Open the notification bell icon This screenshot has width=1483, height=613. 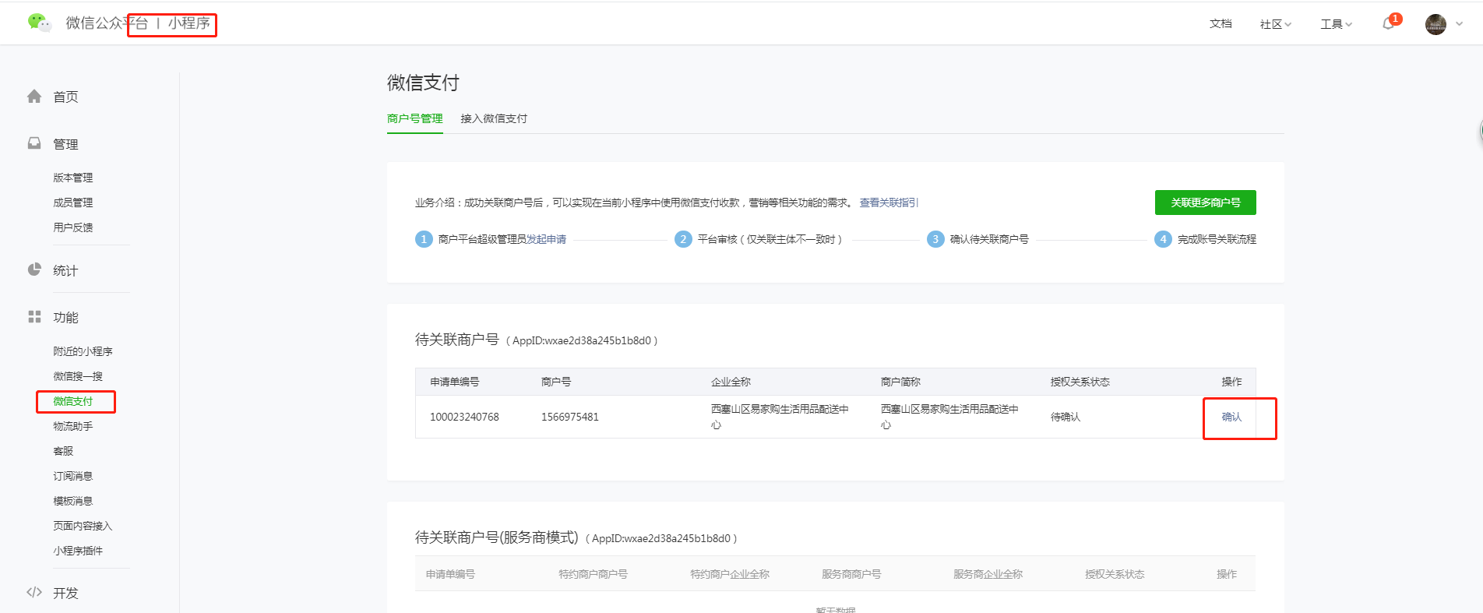click(x=1388, y=24)
